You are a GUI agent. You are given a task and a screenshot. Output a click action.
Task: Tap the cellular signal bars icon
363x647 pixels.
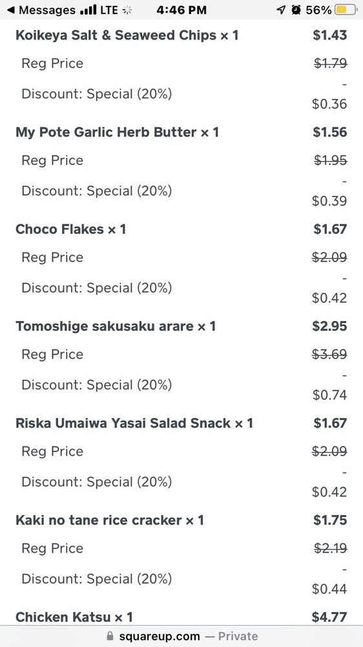88,10
